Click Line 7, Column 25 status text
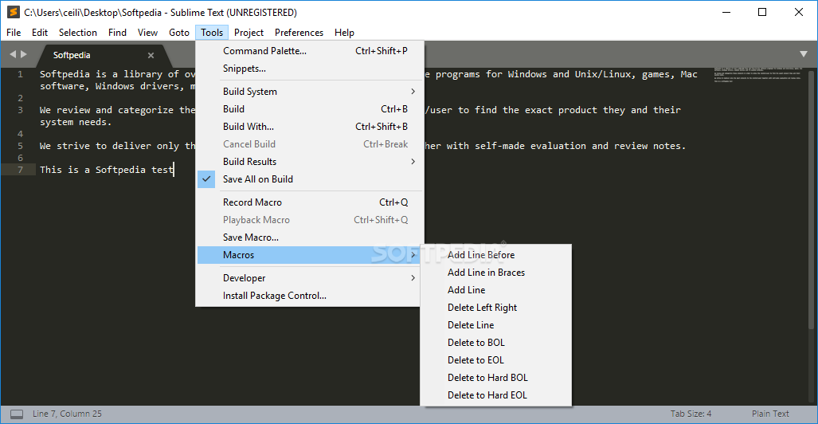 tap(67, 414)
